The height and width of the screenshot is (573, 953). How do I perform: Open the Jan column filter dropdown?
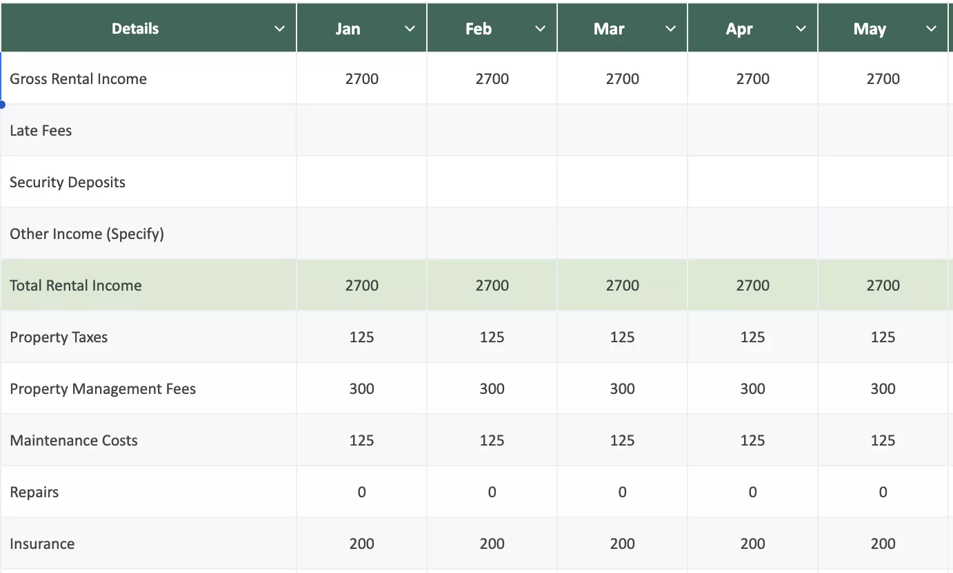click(x=410, y=28)
